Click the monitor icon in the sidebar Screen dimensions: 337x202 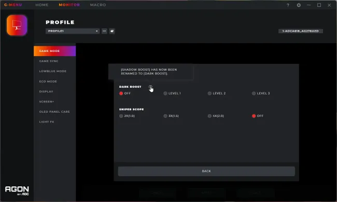point(17,25)
